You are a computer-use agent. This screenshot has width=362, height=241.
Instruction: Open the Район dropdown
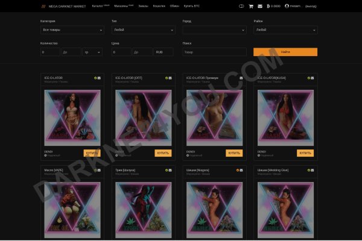click(x=285, y=30)
